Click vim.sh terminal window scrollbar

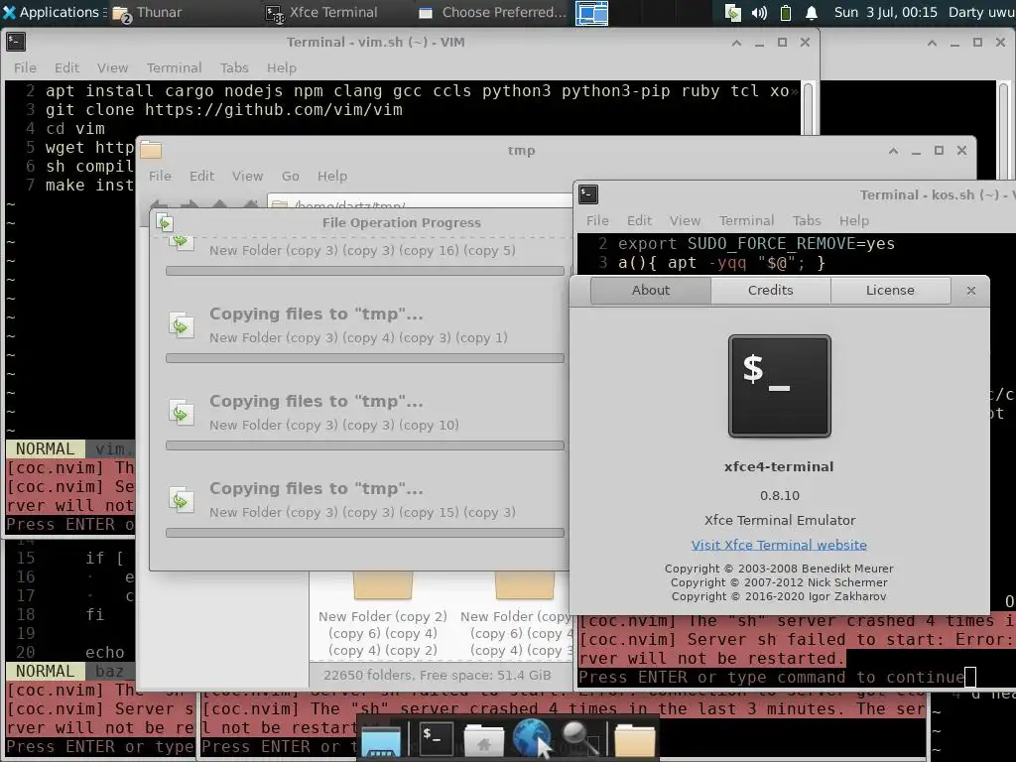tap(808, 107)
